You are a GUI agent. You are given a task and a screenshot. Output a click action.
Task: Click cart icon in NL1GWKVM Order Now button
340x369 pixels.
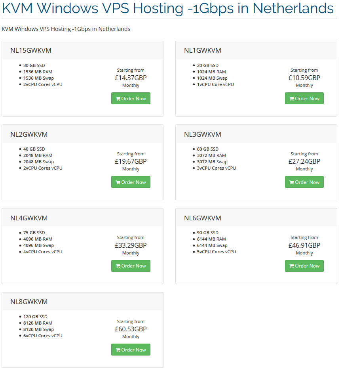pos(292,99)
